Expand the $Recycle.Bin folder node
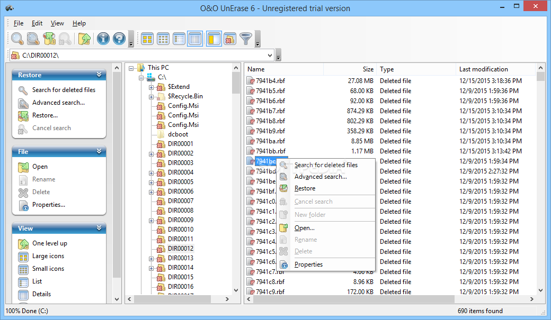This screenshot has width=551, height=320. click(151, 96)
